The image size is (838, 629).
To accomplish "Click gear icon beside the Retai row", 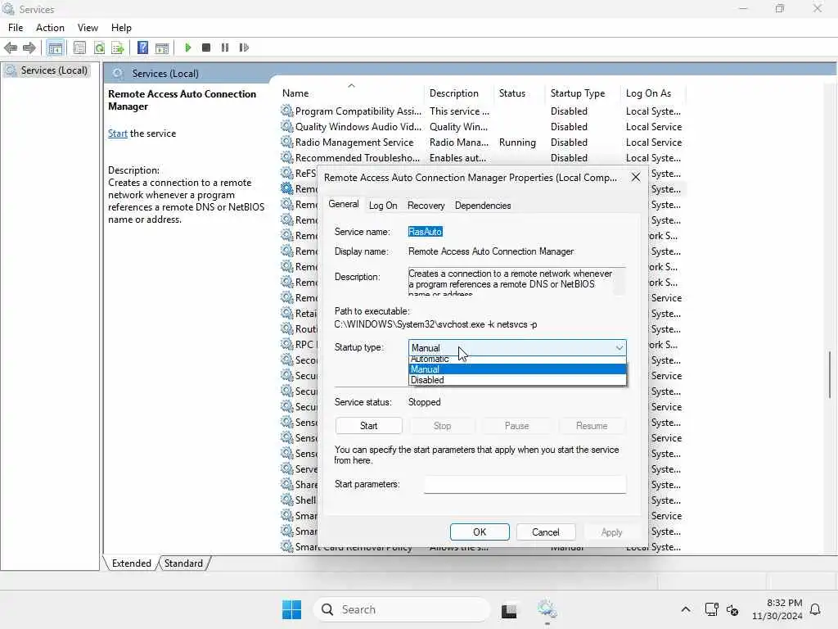I will pos(287,313).
